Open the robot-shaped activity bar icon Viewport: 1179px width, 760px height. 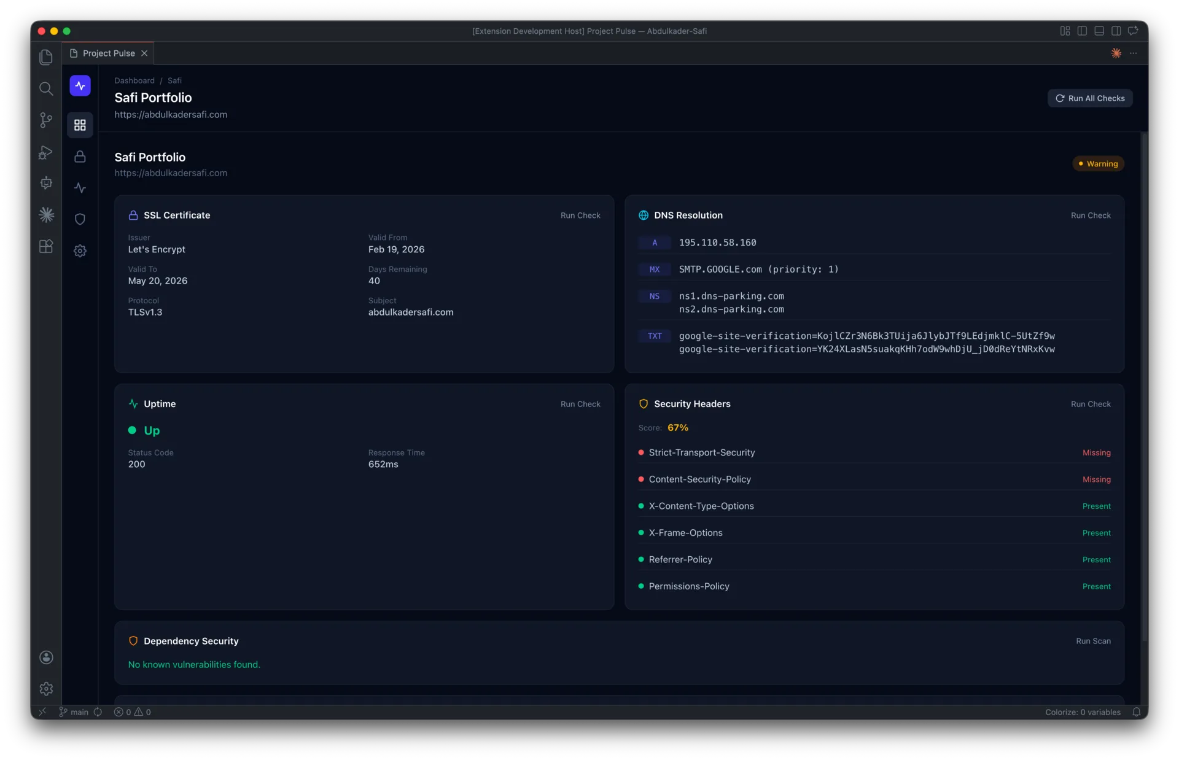coord(46,183)
